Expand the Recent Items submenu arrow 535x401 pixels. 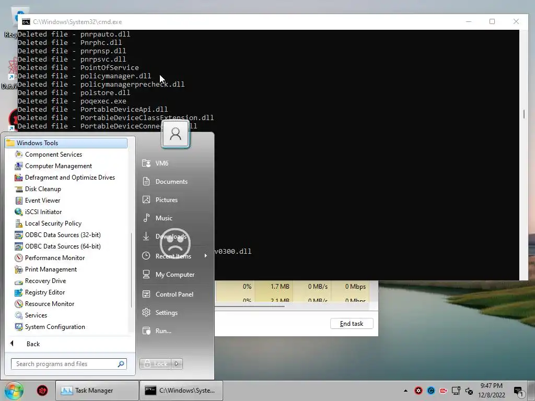point(206,256)
